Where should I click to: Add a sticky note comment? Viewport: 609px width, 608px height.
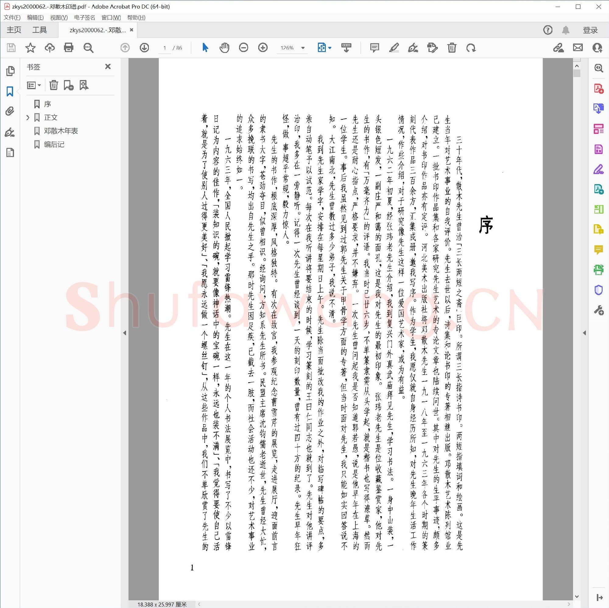374,48
